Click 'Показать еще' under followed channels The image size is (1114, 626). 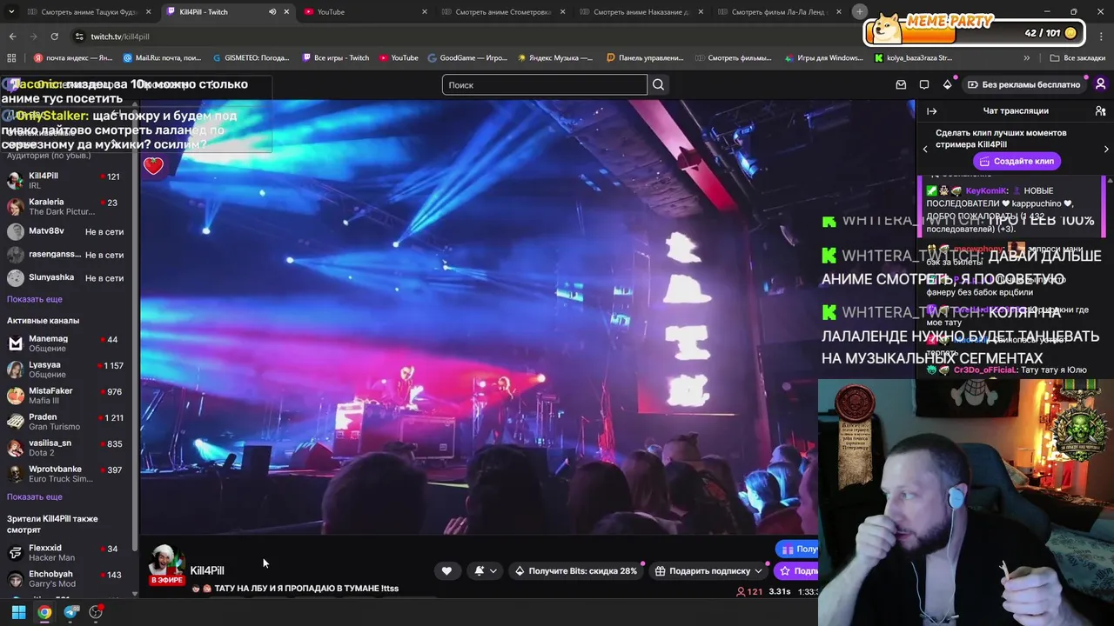tap(35, 299)
